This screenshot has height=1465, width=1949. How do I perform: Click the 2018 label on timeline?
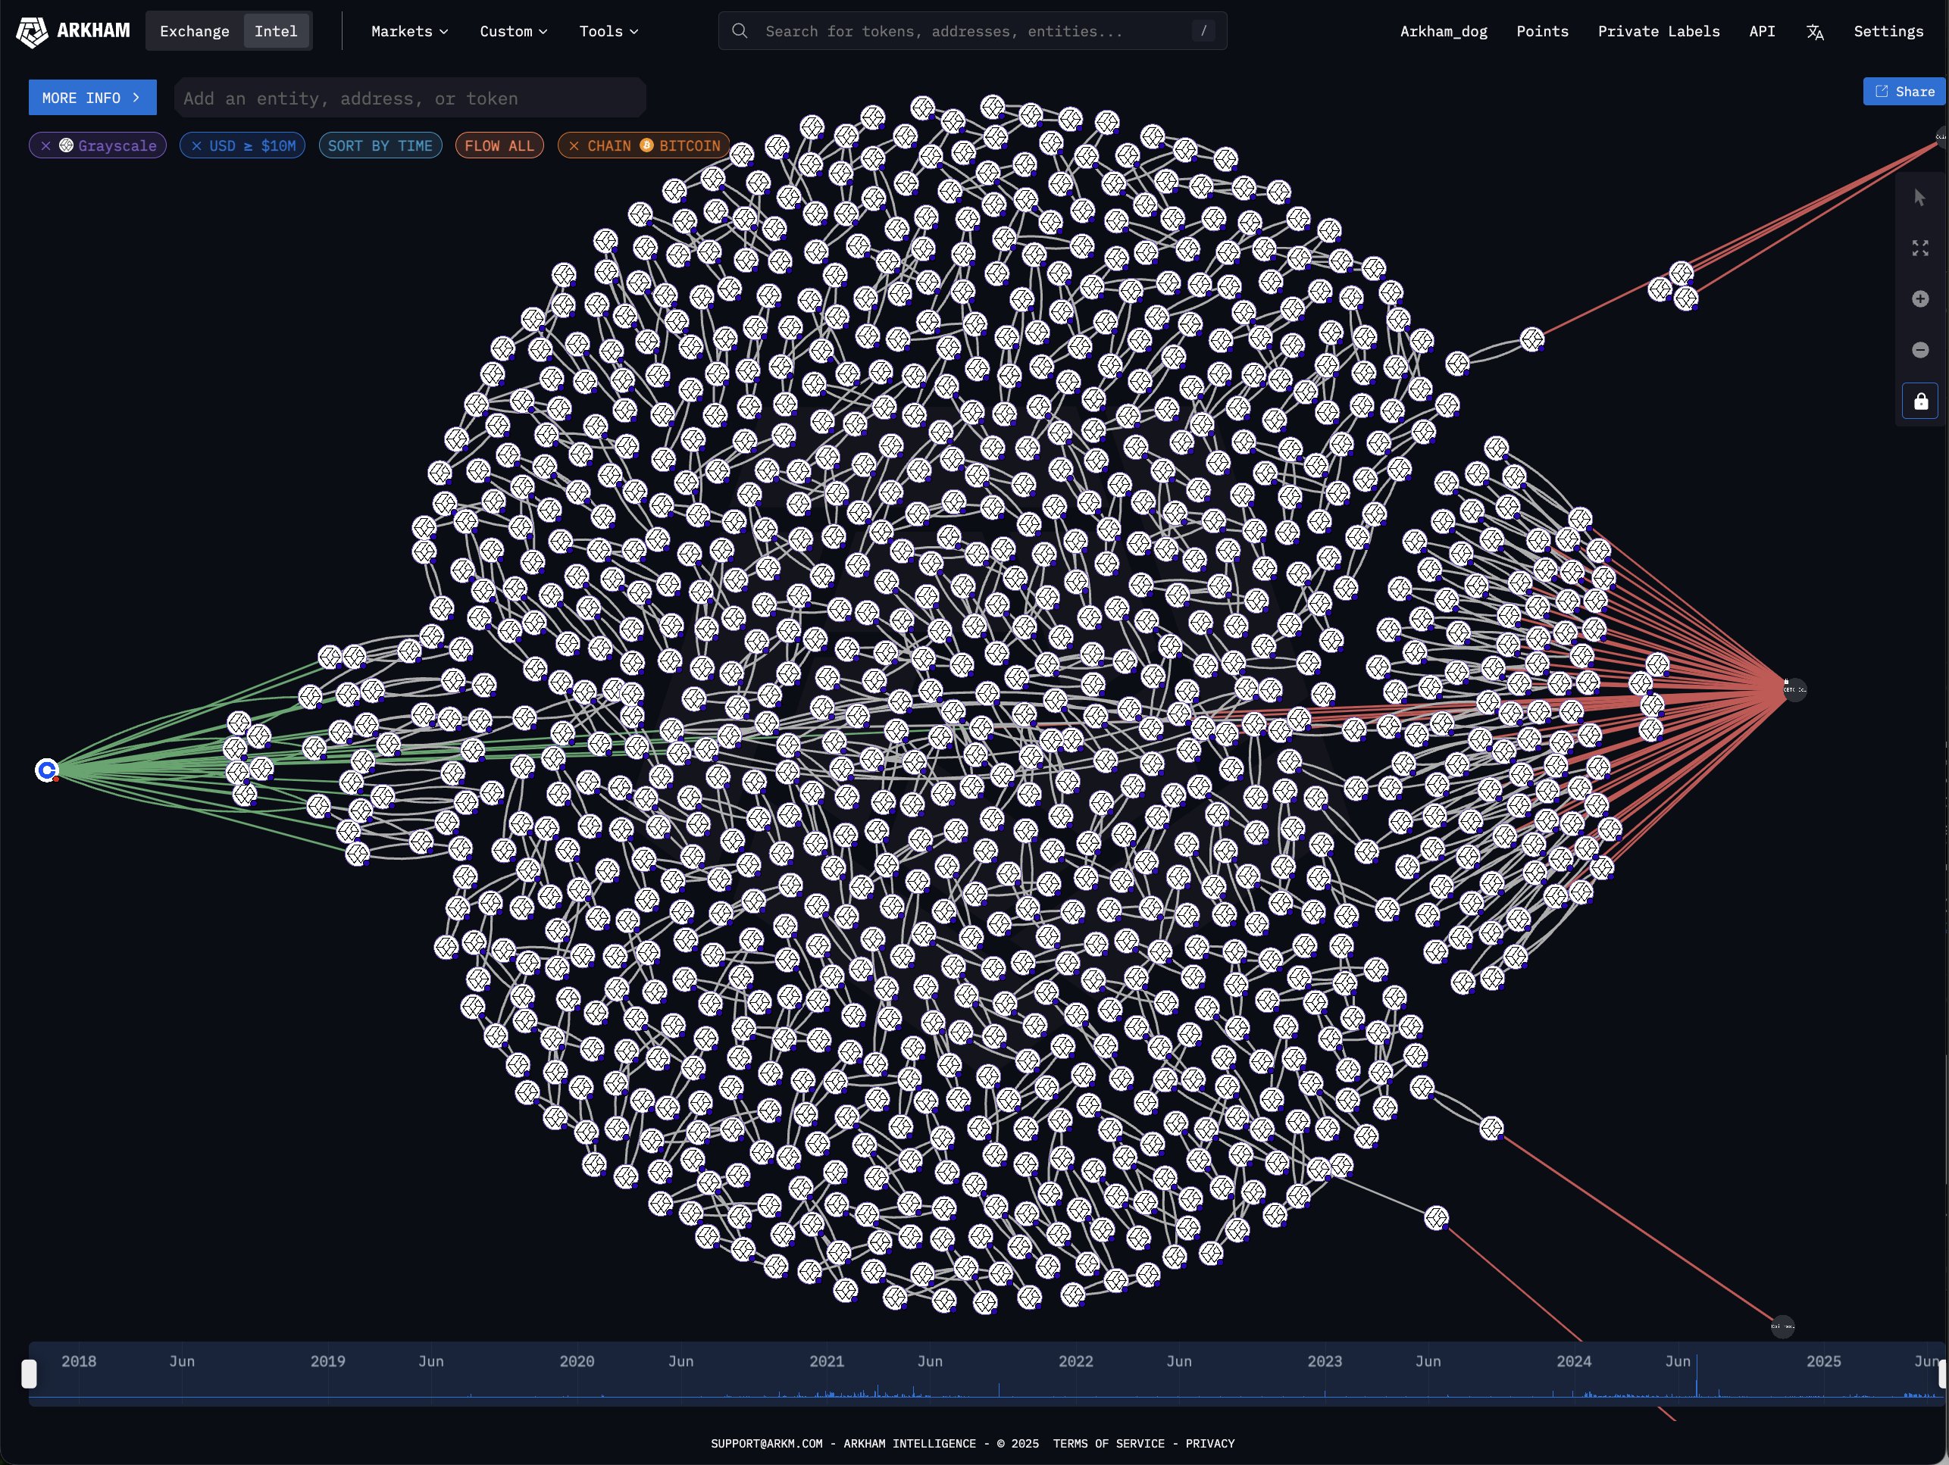coord(78,1362)
